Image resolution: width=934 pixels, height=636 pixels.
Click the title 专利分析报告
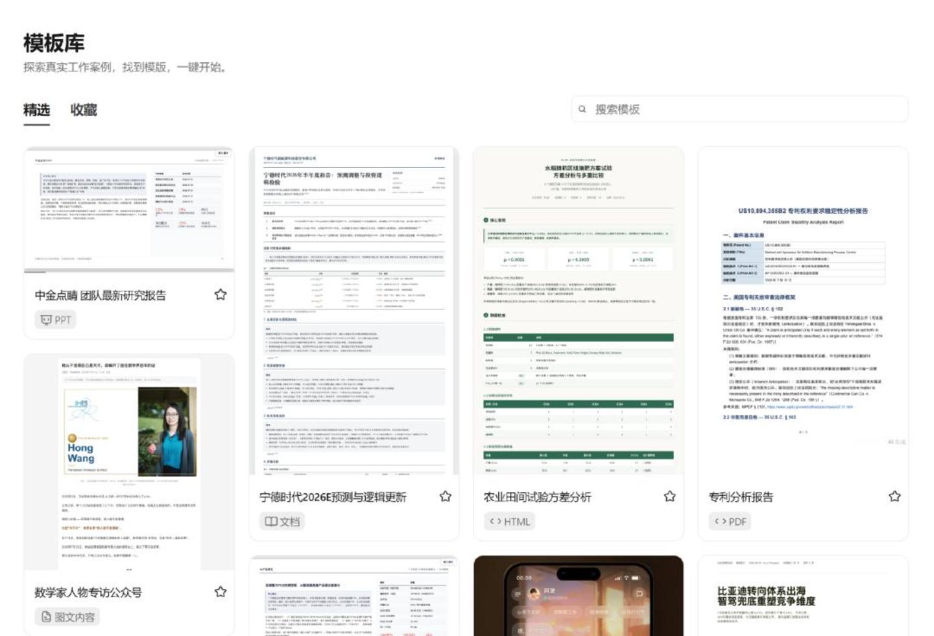pos(741,497)
